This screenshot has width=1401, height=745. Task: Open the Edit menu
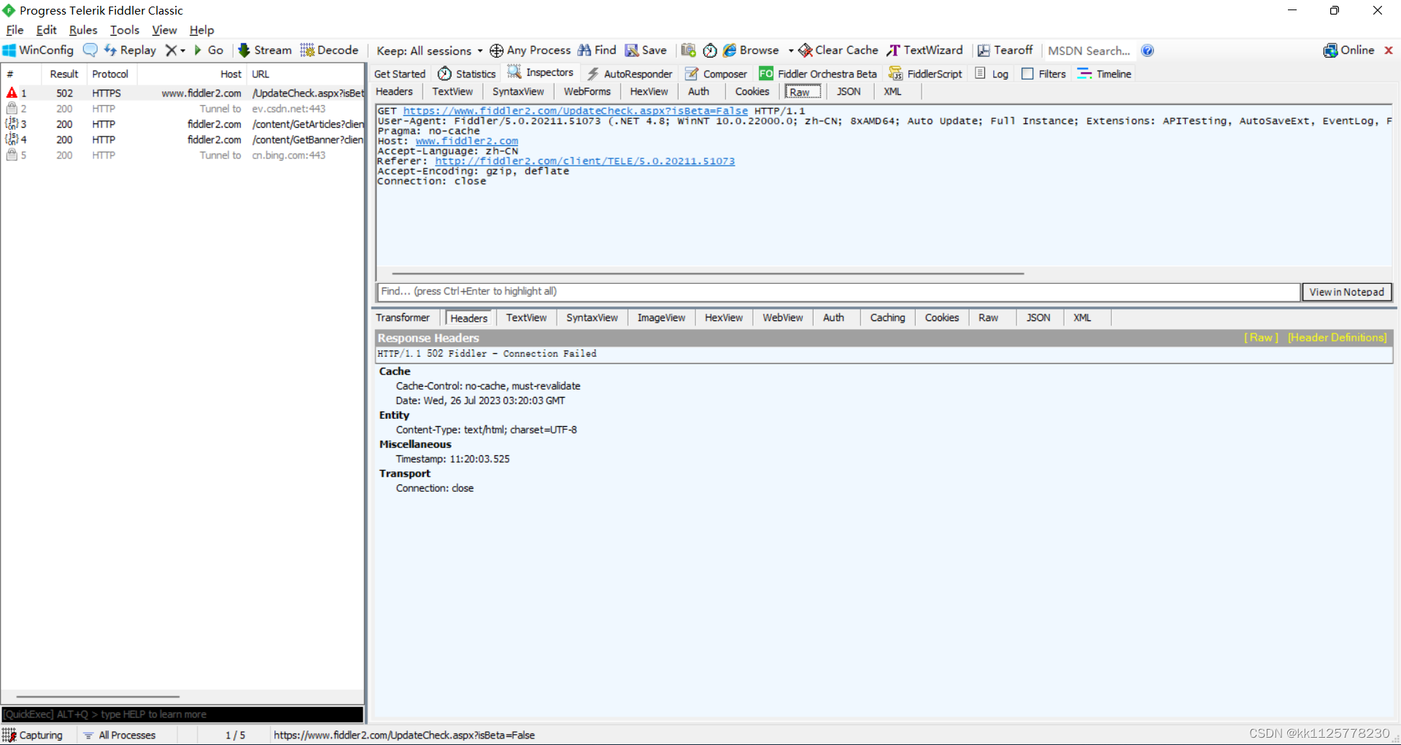coord(46,30)
